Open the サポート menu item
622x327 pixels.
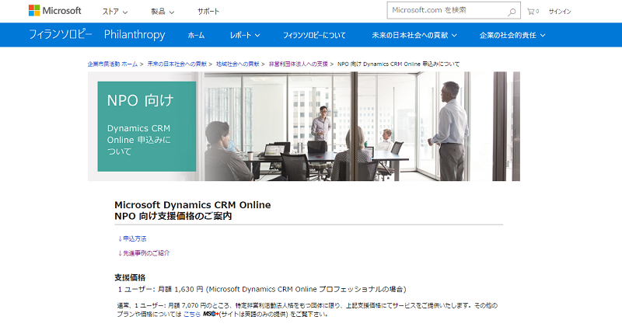click(x=208, y=12)
